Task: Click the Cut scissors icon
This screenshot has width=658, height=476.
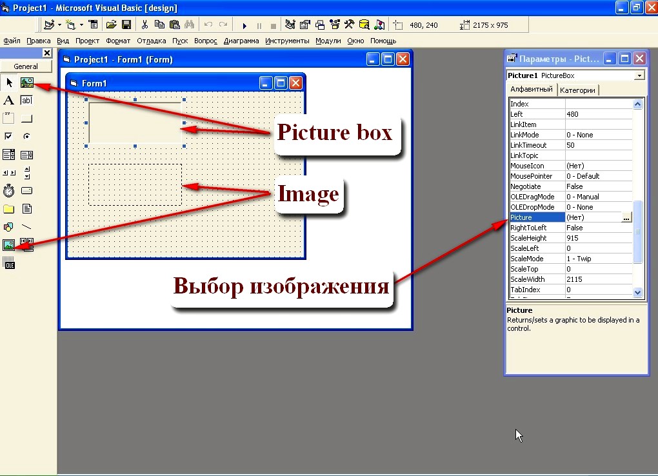Action: (x=145, y=25)
